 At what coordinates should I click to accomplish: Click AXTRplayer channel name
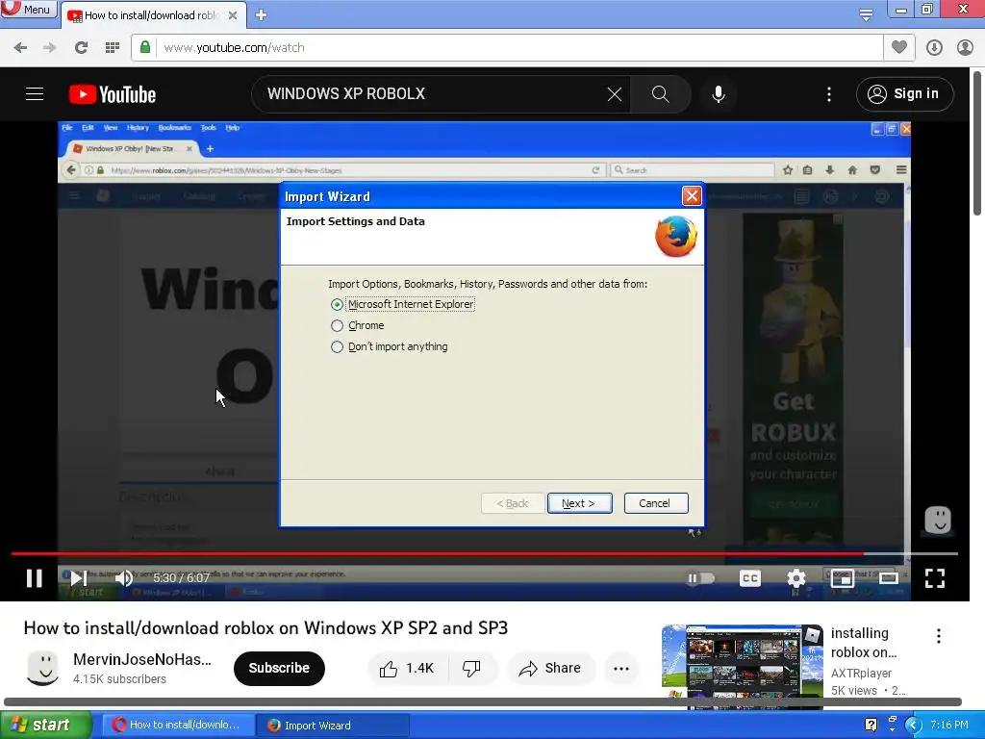coord(861,673)
